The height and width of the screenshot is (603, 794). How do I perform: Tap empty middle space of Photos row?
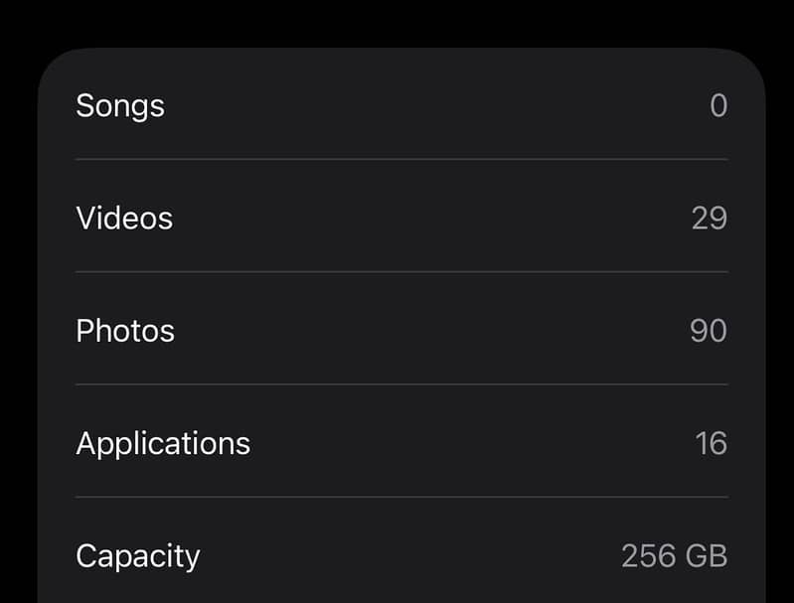click(417, 330)
